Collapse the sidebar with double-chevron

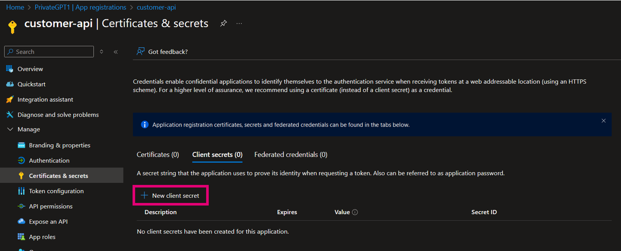(x=116, y=51)
